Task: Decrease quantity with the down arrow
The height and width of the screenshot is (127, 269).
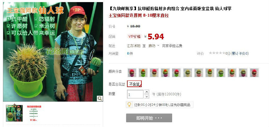Action: tap(147, 96)
